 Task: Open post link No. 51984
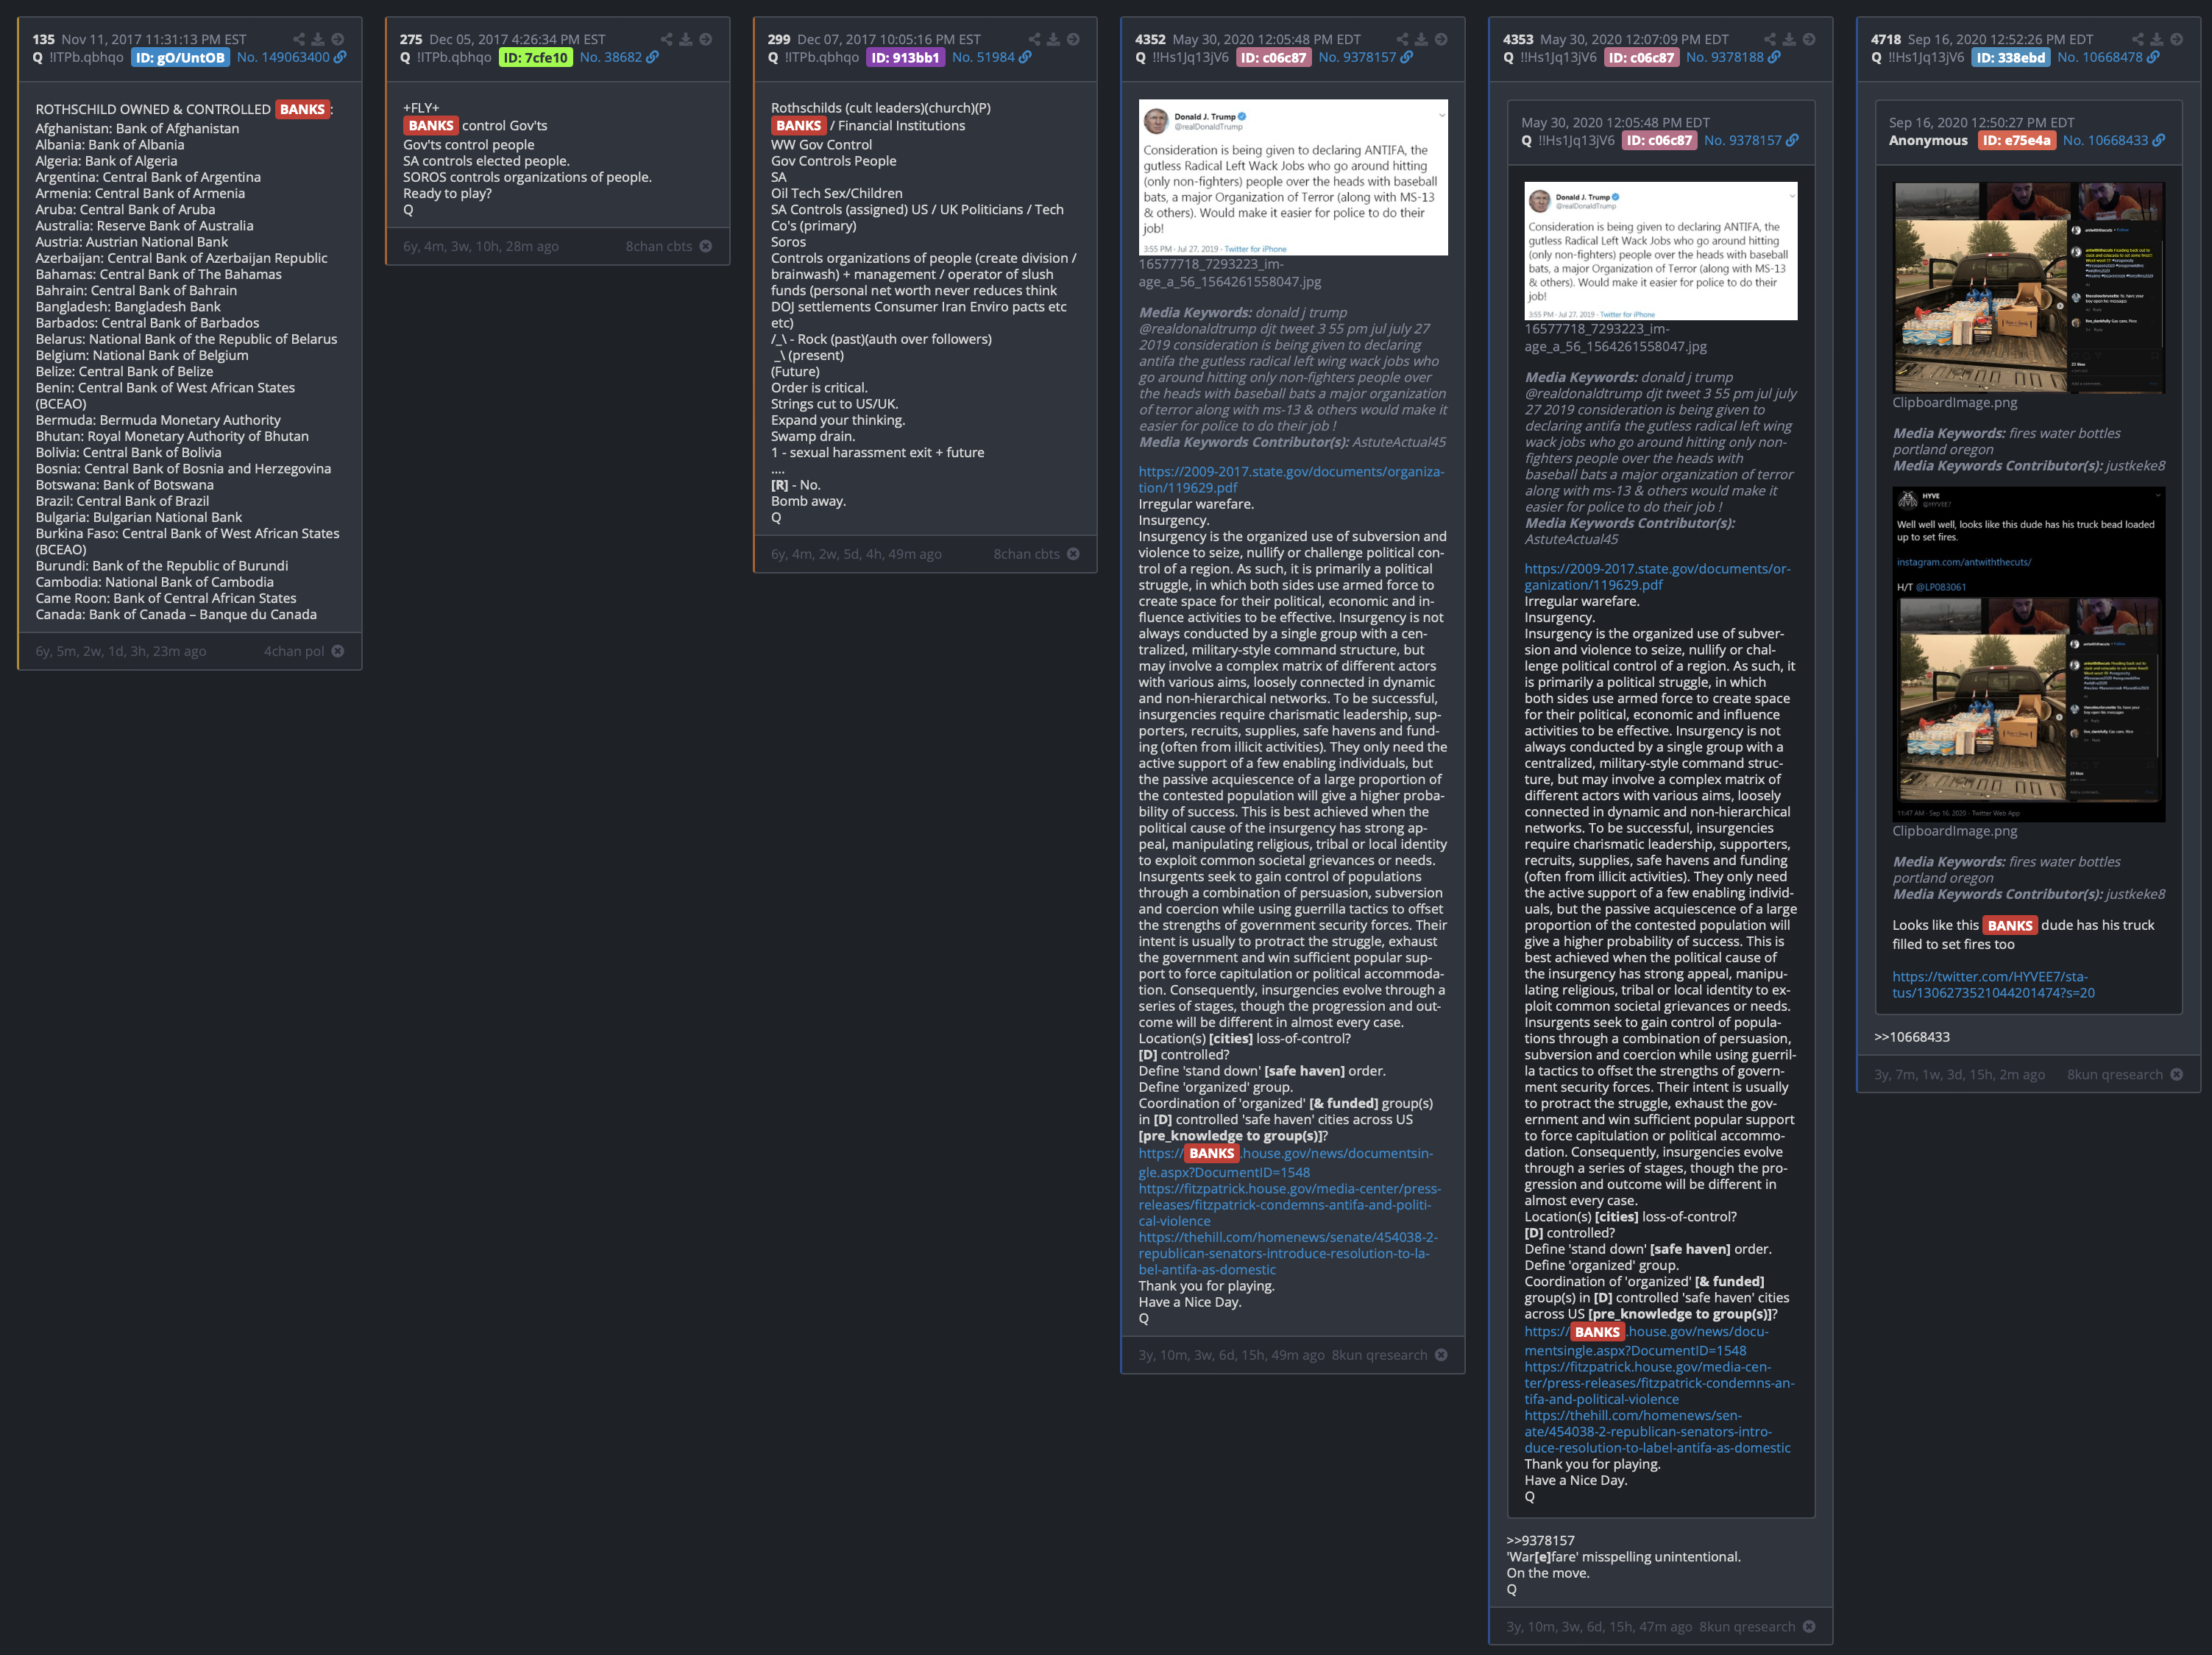pyautogui.click(x=983, y=57)
